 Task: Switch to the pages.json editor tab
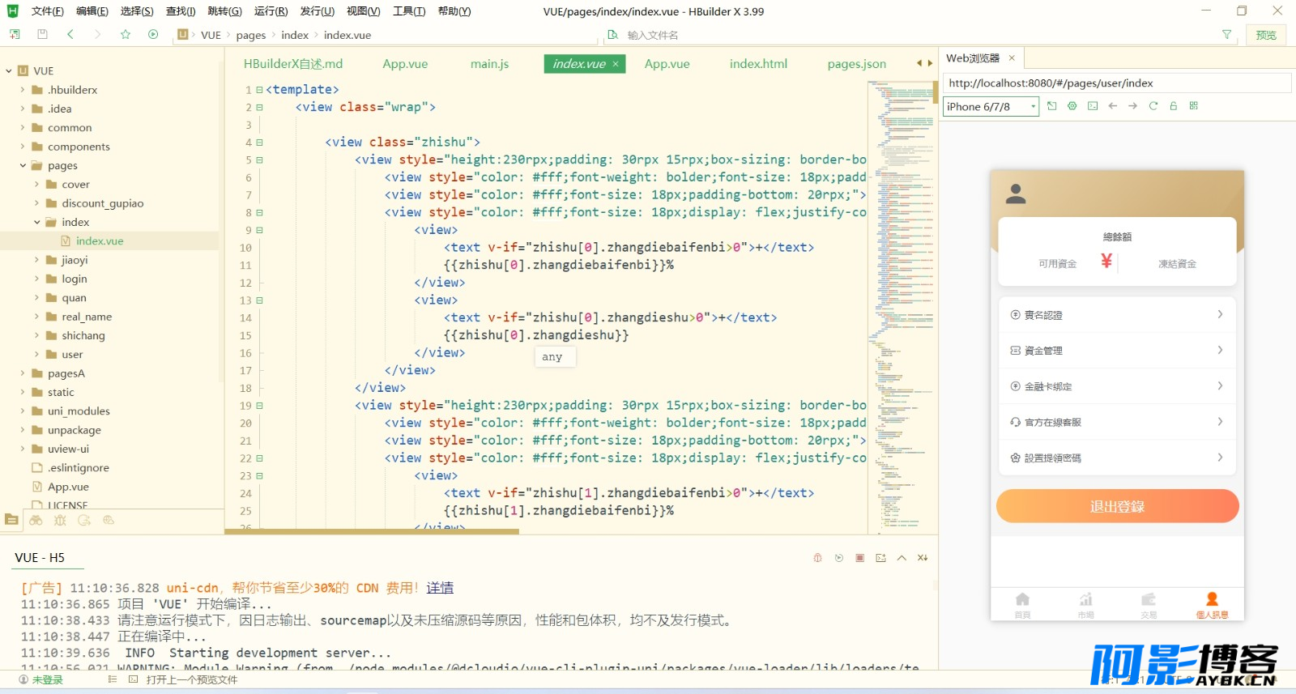coord(856,64)
